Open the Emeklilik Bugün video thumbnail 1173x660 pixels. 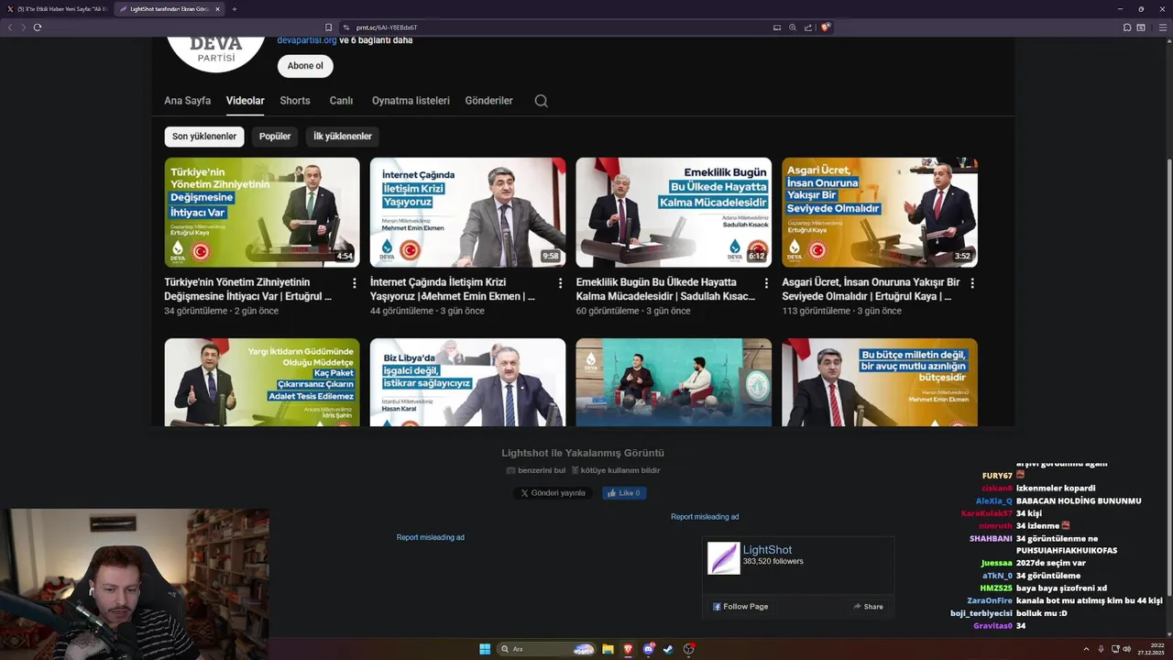pos(674,212)
